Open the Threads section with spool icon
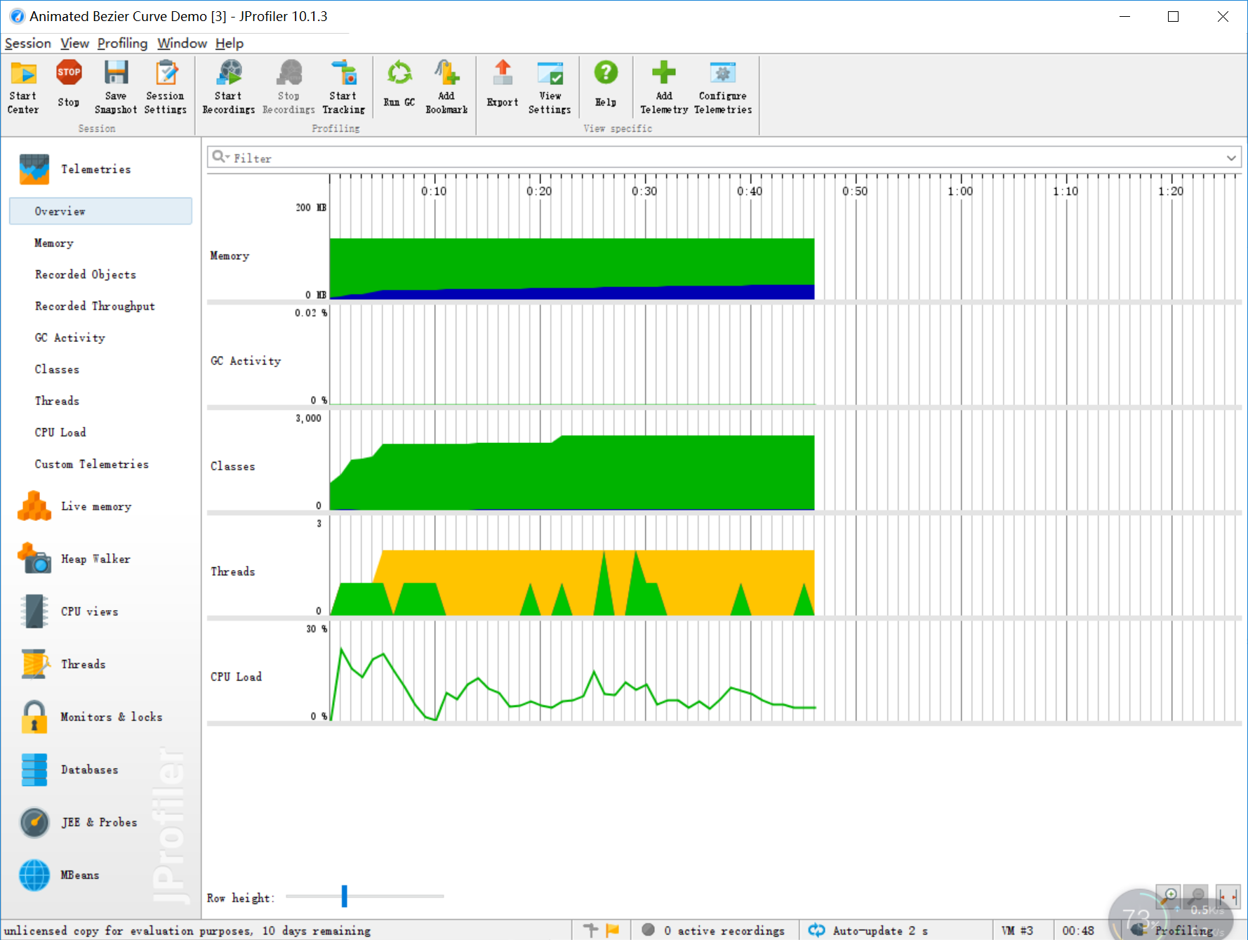This screenshot has width=1248, height=940. coord(100,664)
